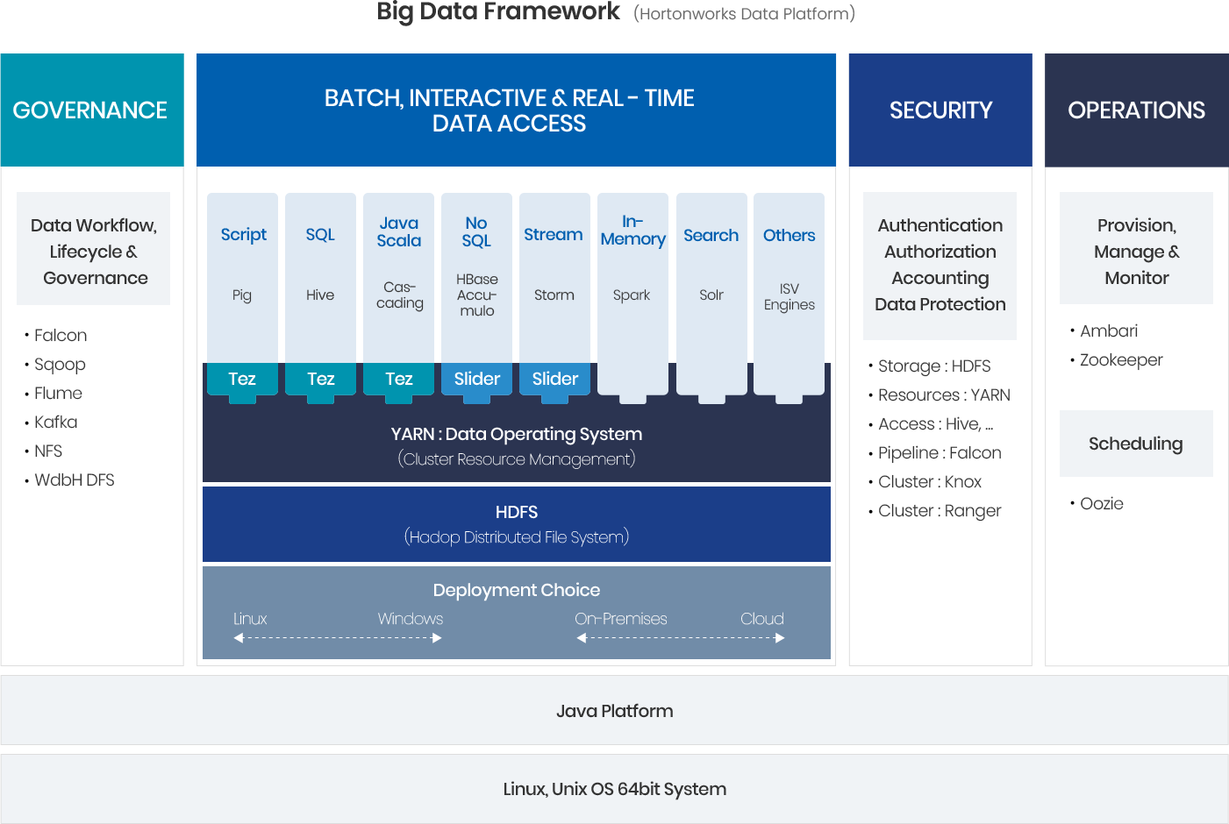Click the Hortonworks Data Platform subtitle
The image size is (1229, 824).
click(744, 14)
